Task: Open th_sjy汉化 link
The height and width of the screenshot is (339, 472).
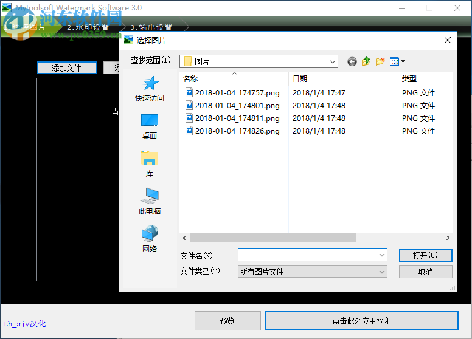Action: pos(25,324)
